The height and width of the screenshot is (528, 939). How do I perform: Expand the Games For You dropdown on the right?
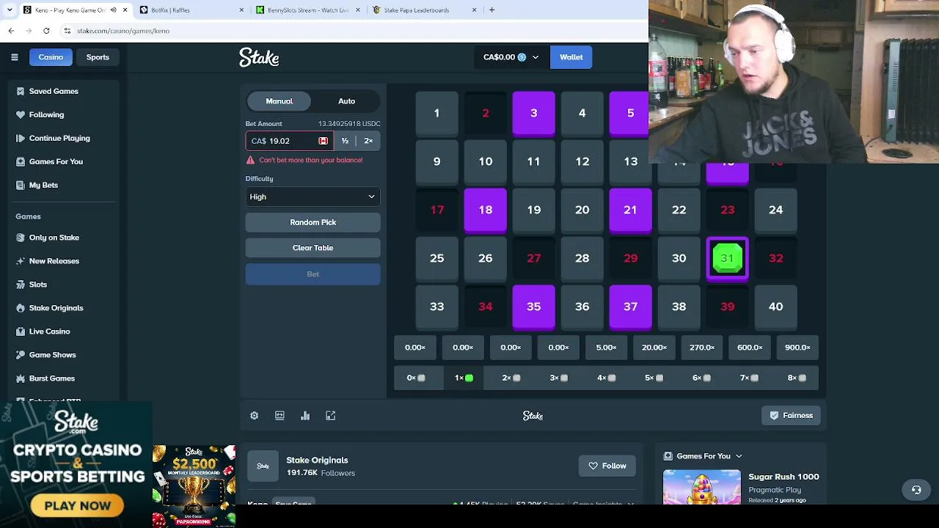[703, 456]
